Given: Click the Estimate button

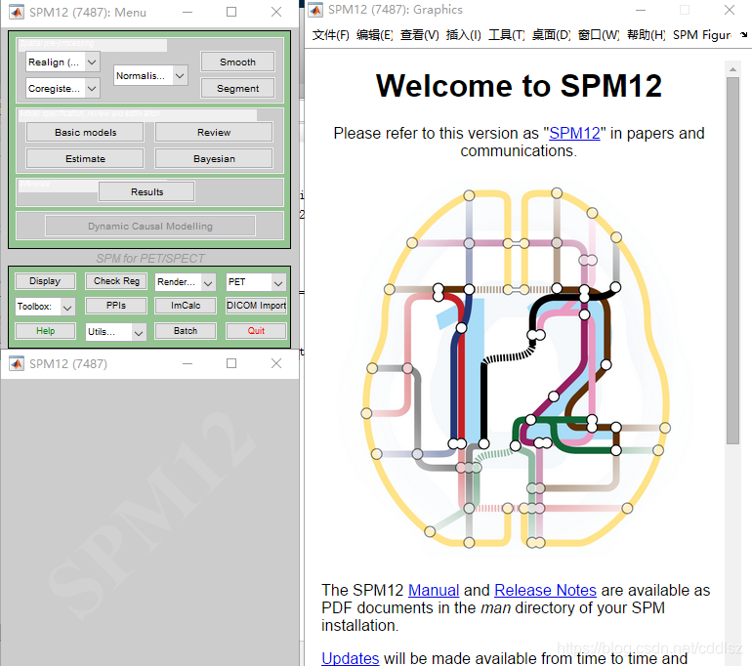Looking at the screenshot, I should (85, 159).
